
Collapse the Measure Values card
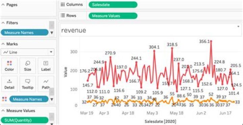3,111
